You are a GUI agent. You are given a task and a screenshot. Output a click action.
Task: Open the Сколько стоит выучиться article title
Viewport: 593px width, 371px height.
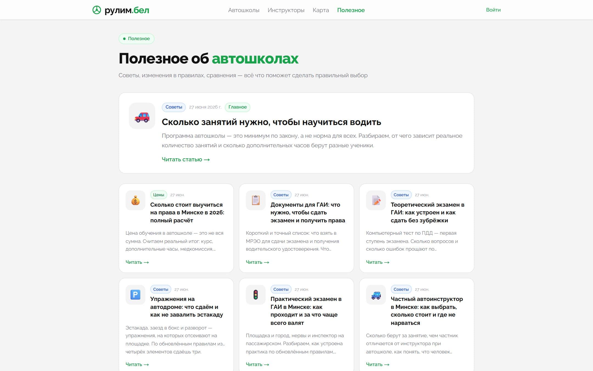(x=187, y=212)
